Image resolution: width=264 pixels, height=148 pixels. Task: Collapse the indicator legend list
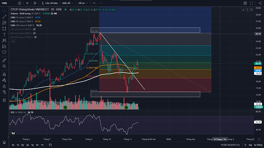(13, 41)
